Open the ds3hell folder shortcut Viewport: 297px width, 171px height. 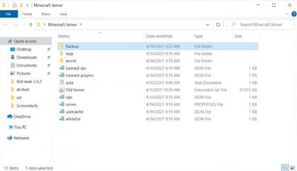pyautogui.click(x=23, y=90)
